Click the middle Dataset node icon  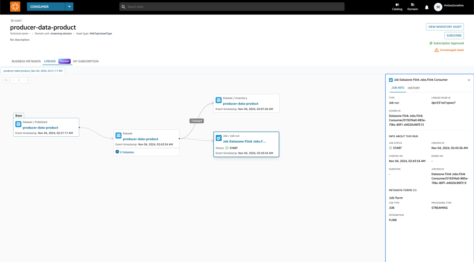pyautogui.click(x=118, y=135)
